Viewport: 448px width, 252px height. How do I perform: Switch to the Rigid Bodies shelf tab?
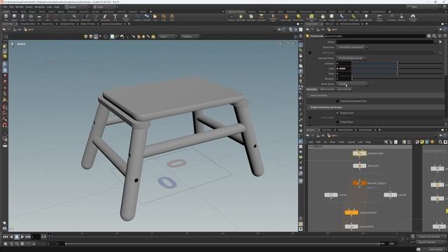[291, 12]
